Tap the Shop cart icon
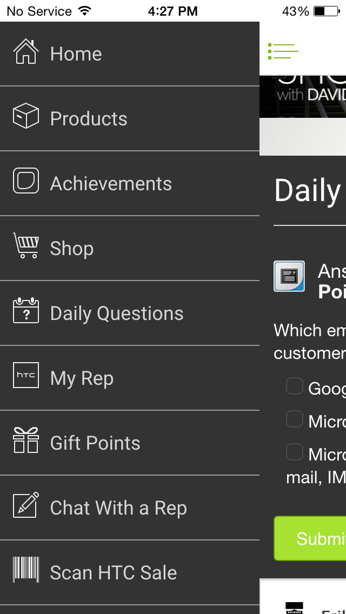 [26, 246]
